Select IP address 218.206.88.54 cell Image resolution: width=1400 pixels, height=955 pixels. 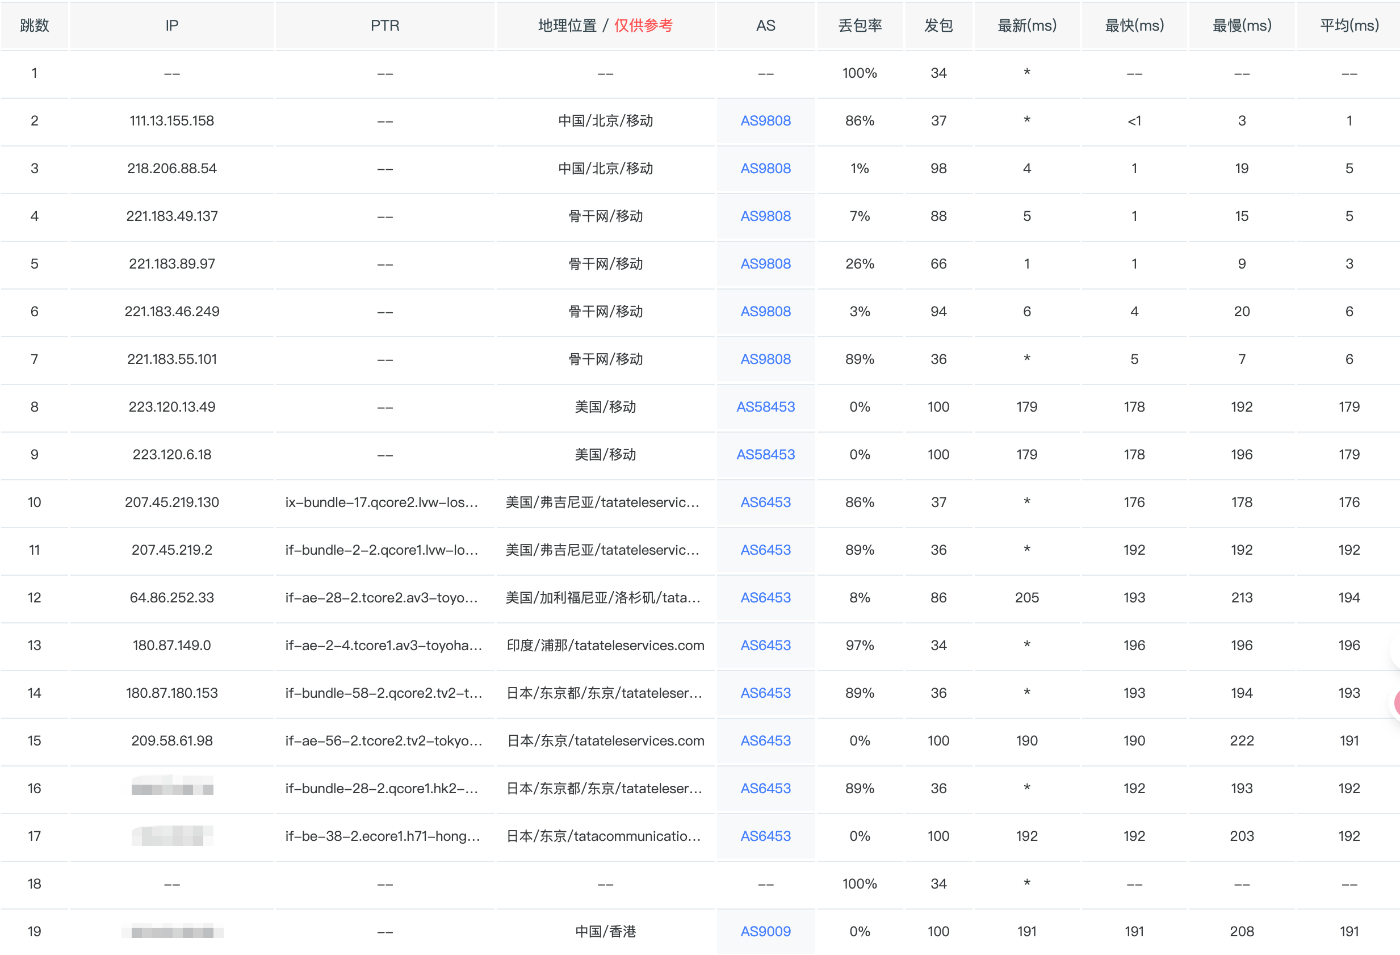pyautogui.click(x=171, y=168)
